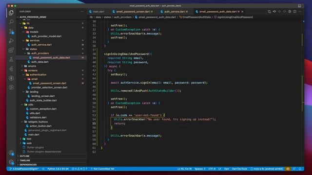Viewport: 312px width, 175px height.
Task: Click the Dart language mode status
Action: click(x=226, y=169)
